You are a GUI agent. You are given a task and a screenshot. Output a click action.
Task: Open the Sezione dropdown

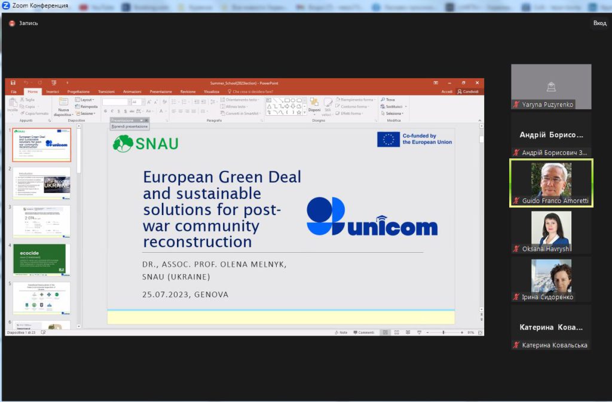click(88, 113)
